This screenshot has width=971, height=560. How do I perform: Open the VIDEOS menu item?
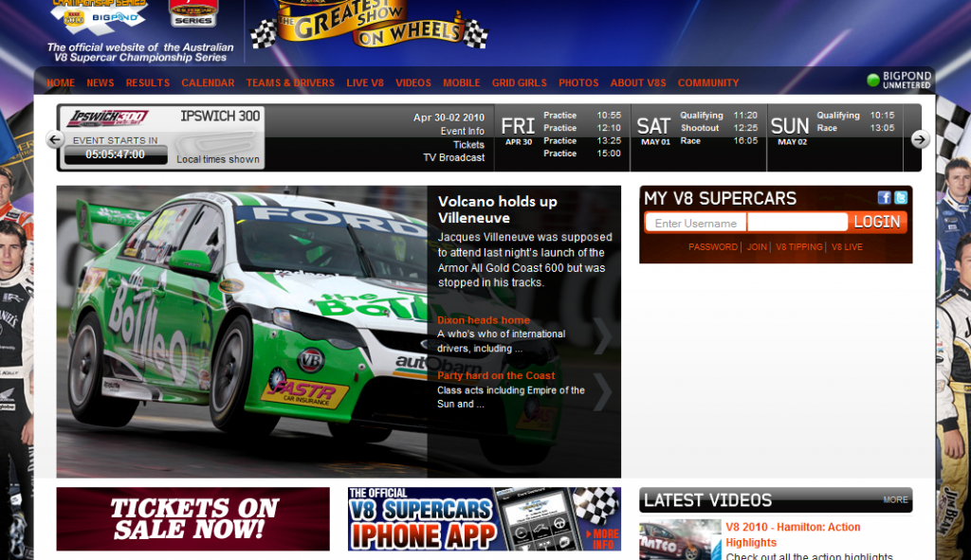tap(413, 83)
